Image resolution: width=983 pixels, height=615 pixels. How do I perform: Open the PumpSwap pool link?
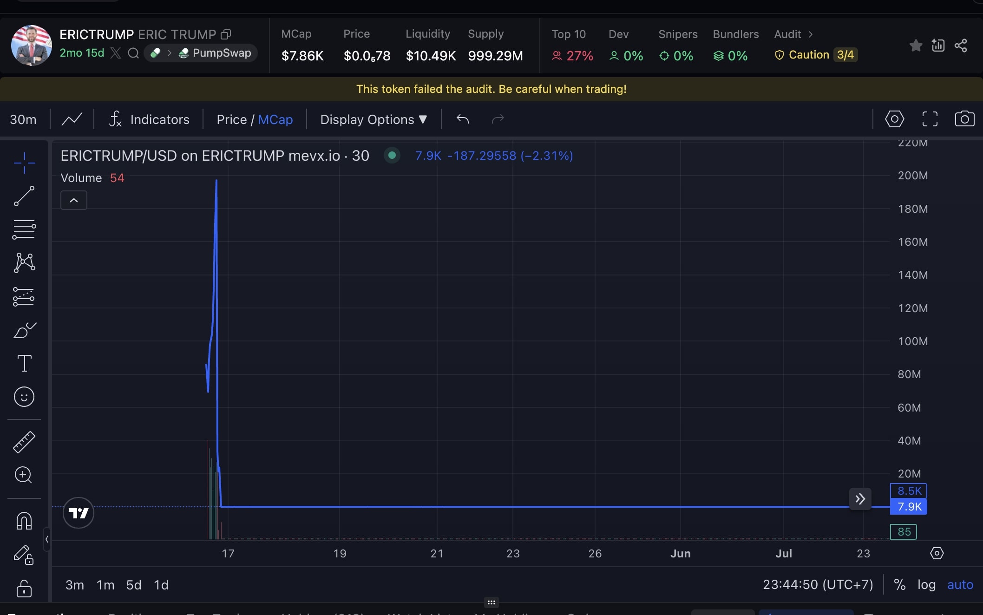(x=216, y=53)
